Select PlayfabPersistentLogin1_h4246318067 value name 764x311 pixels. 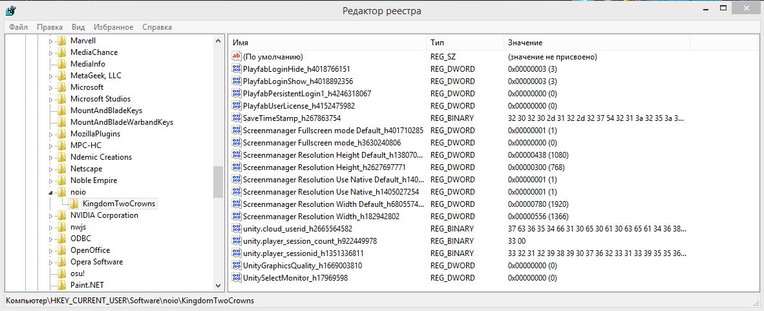point(307,94)
